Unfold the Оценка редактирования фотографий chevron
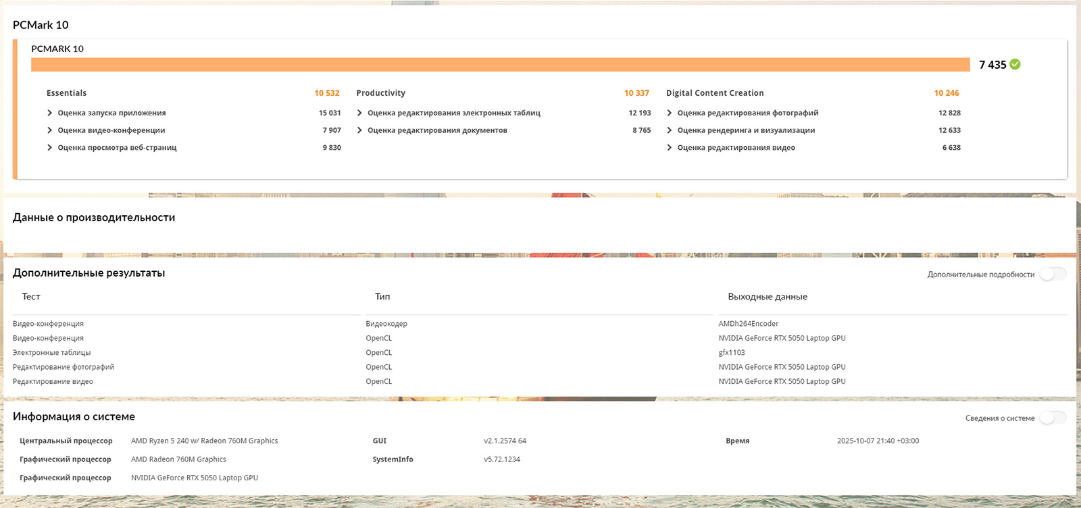Screen dimensions: 1081x508 670,113
